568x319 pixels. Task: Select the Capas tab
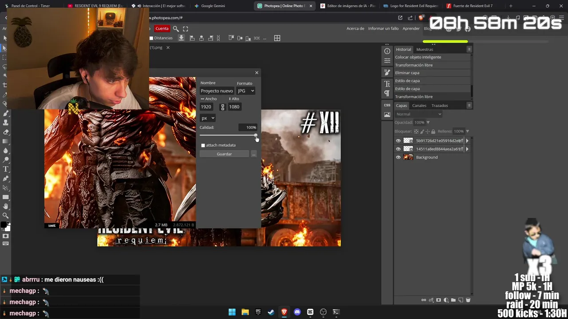click(401, 105)
